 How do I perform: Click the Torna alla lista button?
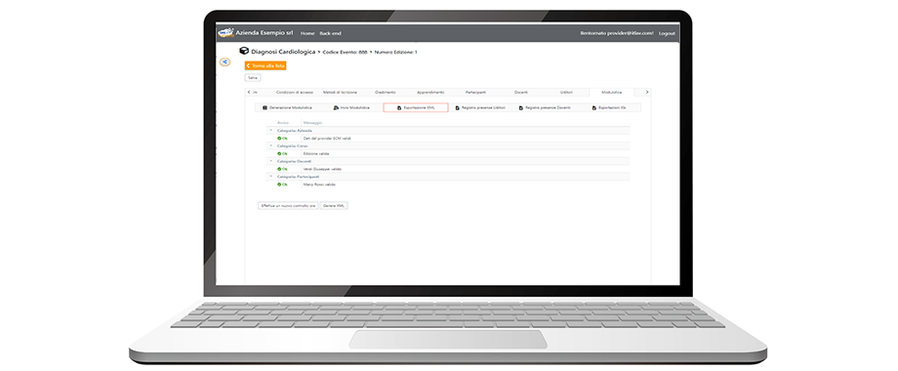coord(265,65)
